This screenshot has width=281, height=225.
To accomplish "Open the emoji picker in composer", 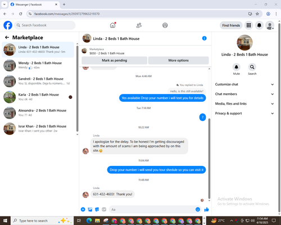I will pos(198,209).
